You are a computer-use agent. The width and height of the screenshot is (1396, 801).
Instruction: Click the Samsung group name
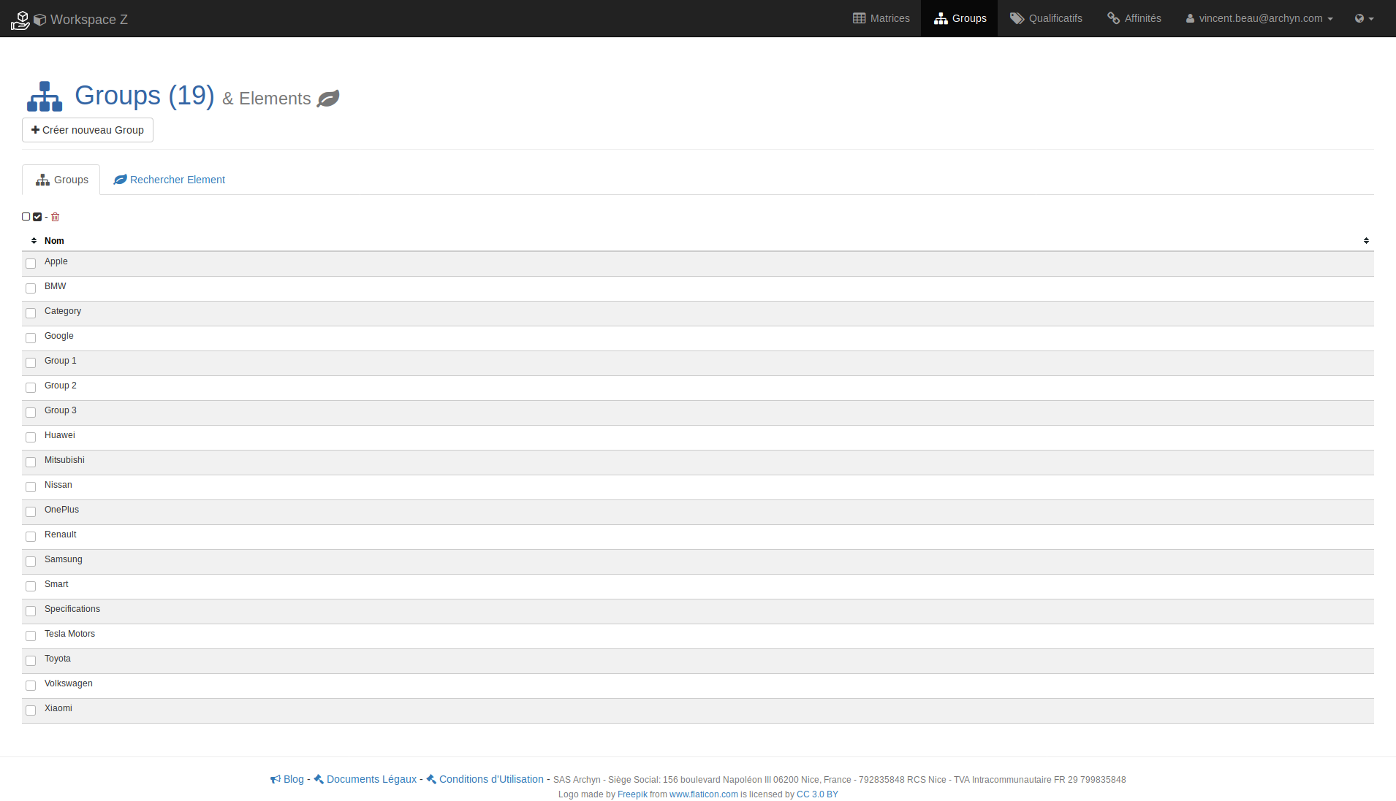coord(64,559)
